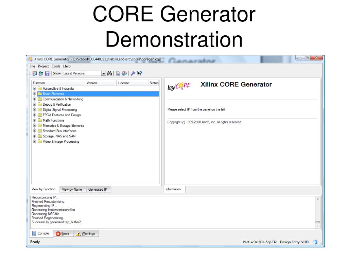This screenshot has height=261, width=348.
Task: Sort by the Function column header
Action: [58, 83]
